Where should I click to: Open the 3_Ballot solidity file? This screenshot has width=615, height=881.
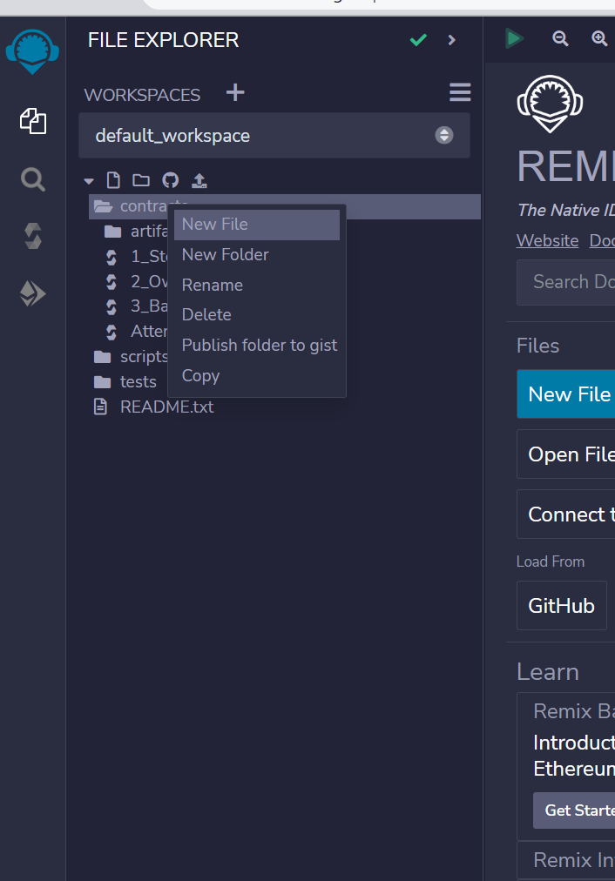coord(136,306)
